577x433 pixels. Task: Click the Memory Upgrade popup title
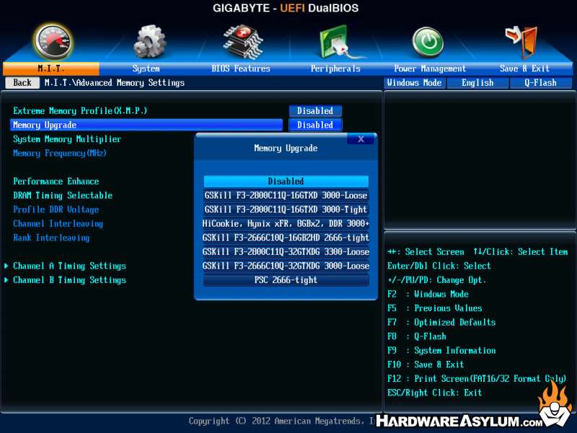coord(286,148)
